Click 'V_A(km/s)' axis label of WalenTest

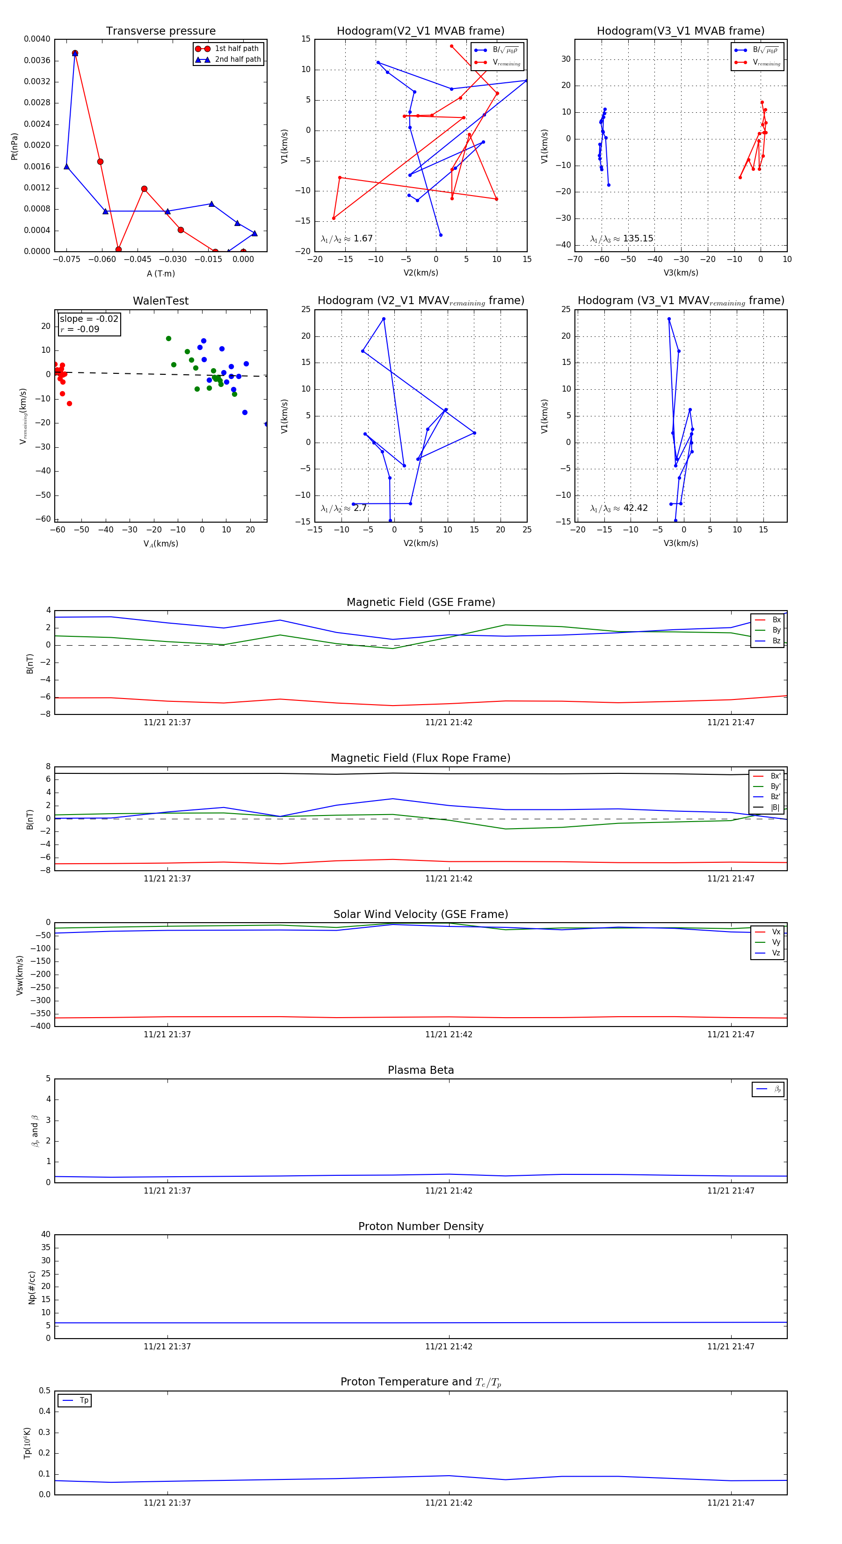[160, 544]
